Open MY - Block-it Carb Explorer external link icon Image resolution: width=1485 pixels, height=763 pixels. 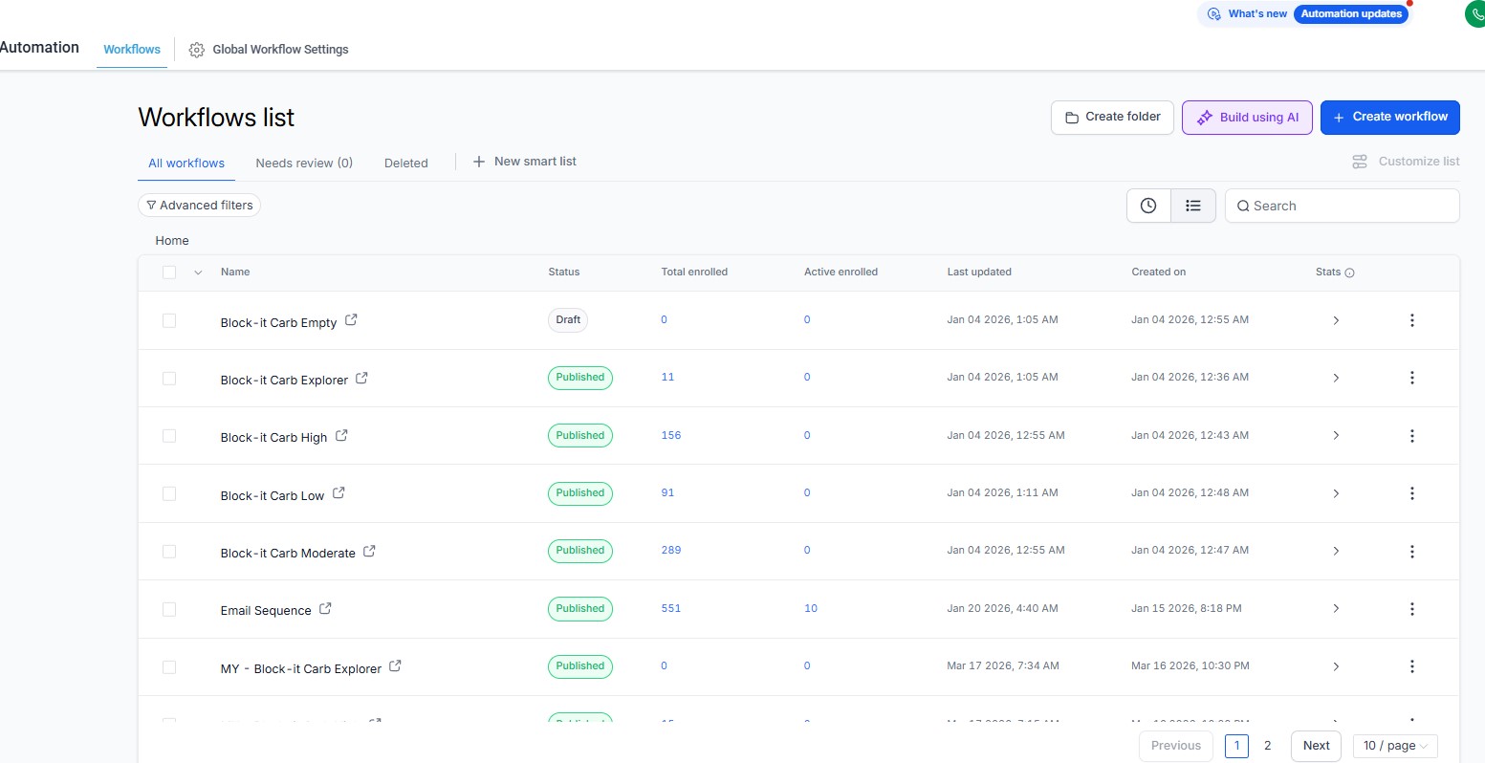395,666
